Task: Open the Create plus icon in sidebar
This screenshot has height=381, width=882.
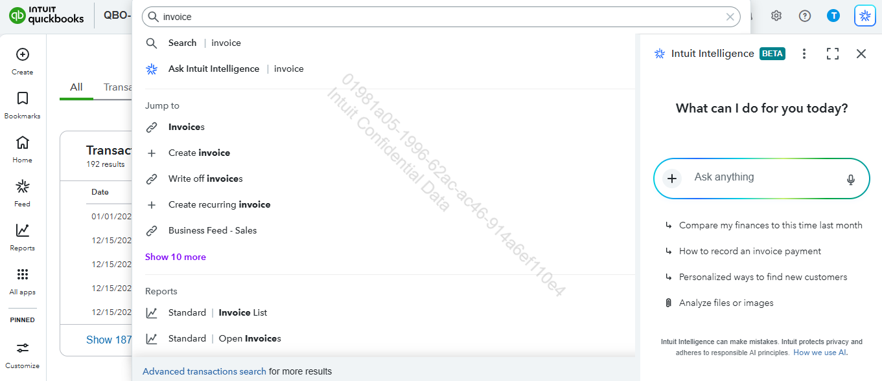Action: point(22,55)
